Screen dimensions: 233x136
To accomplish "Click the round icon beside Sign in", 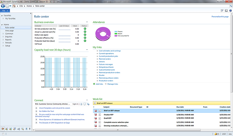I will coord(81,104).
